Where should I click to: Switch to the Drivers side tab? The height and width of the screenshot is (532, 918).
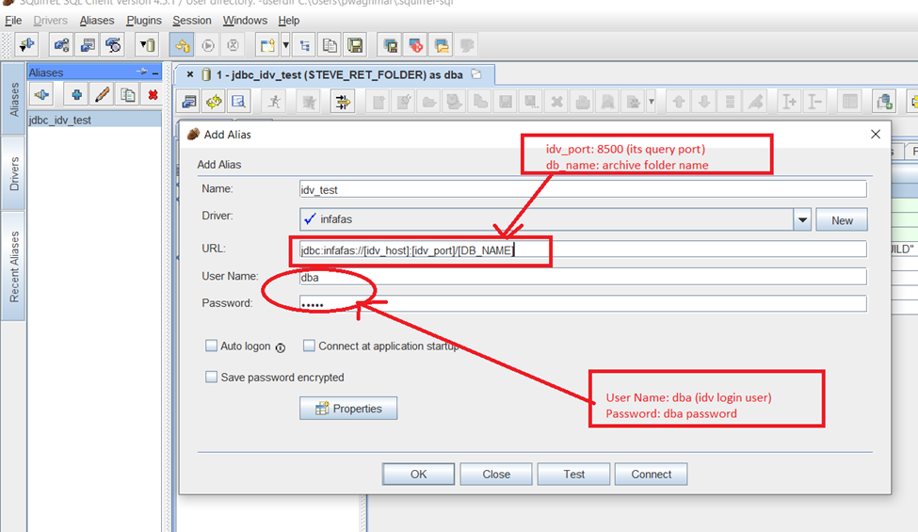13,173
